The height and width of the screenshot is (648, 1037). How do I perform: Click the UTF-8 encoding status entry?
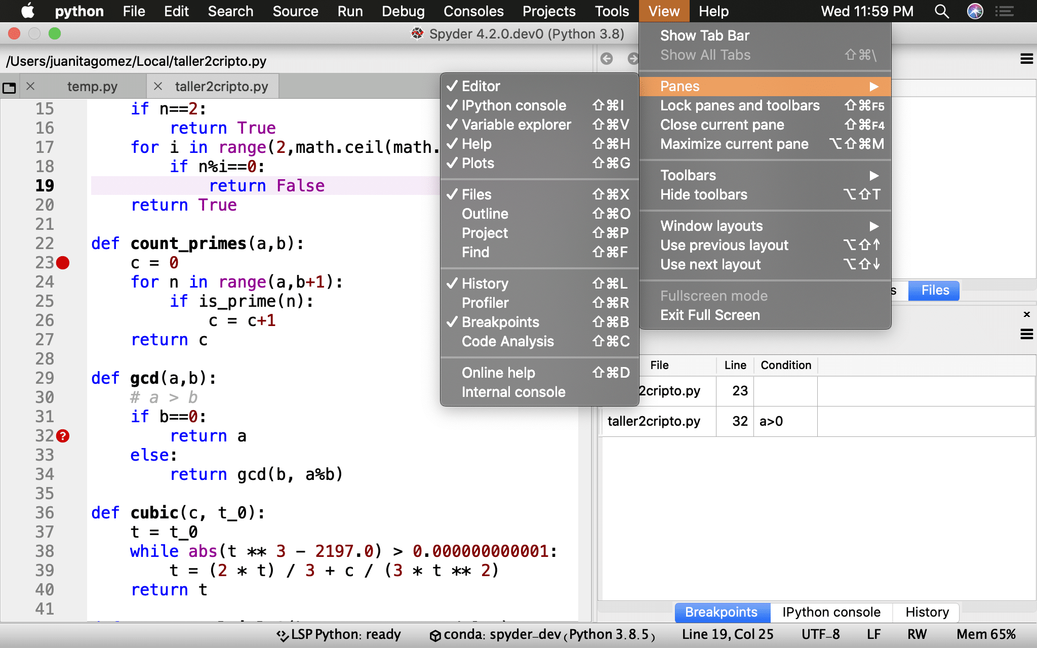820,634
